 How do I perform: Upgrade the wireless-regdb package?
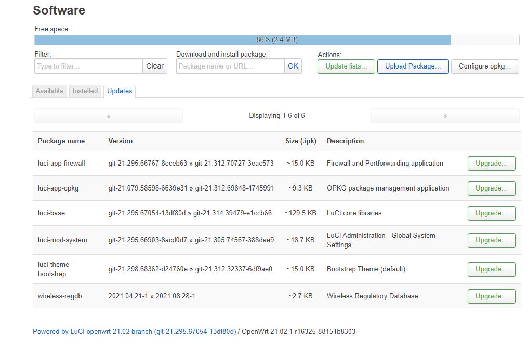click(x=491, y=296)
